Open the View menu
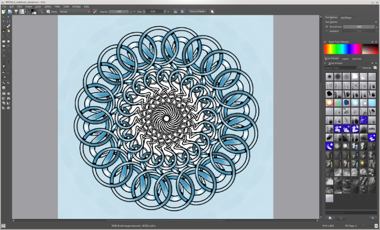380x230 pixels. point(20,6)
